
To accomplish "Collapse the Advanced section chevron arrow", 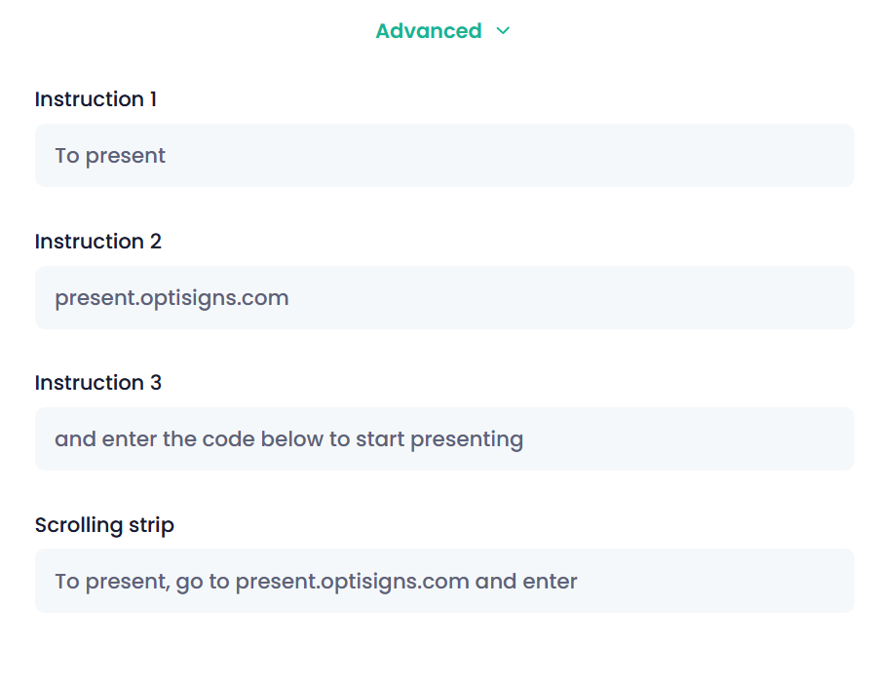I will 503,31.
